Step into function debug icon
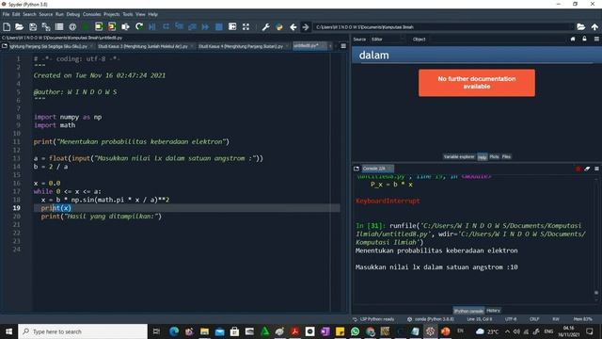 pyautogui.click(x=179, y=27)
